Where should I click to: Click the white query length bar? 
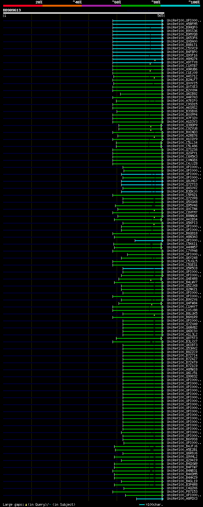pyautogui.click(x=83, y=13)
